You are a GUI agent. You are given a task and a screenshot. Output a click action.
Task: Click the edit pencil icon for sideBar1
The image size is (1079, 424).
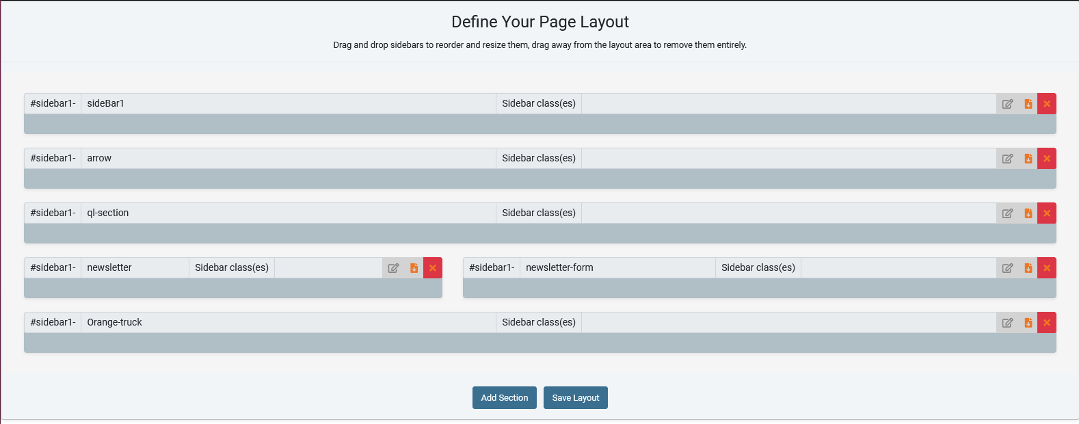coord(1007,104)
